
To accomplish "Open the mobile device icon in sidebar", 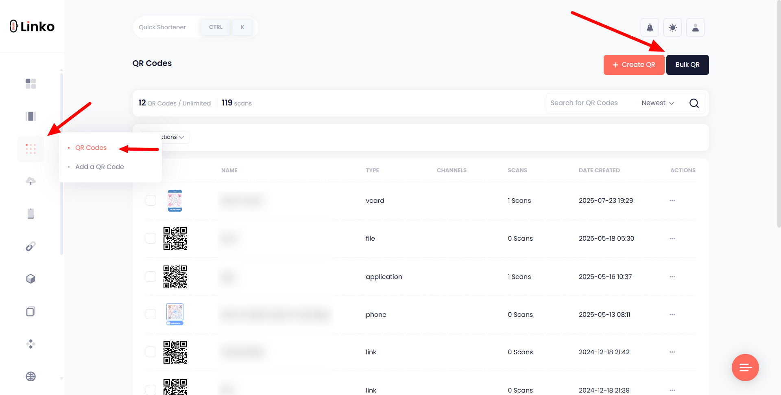I will (31, 213).
